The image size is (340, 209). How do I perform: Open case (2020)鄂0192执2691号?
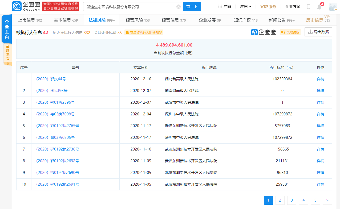[x=58, y=184]
